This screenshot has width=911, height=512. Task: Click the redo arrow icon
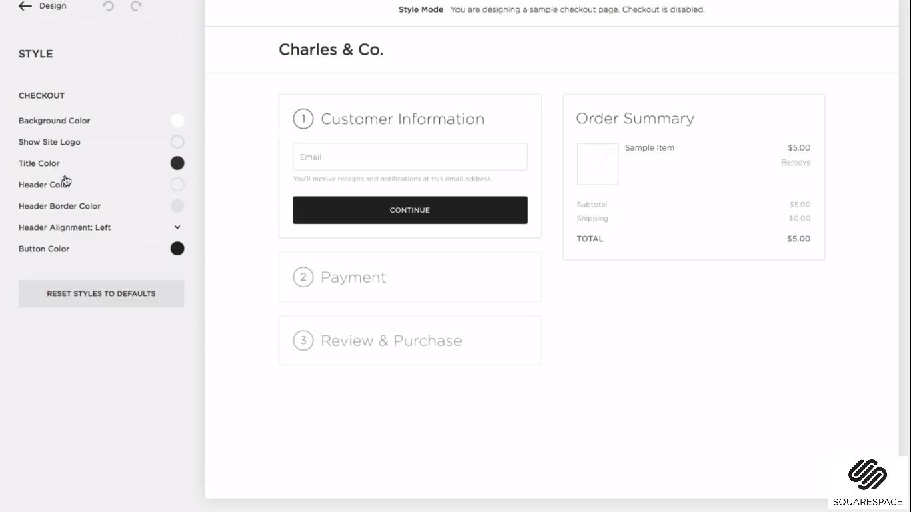pos(136,6)
